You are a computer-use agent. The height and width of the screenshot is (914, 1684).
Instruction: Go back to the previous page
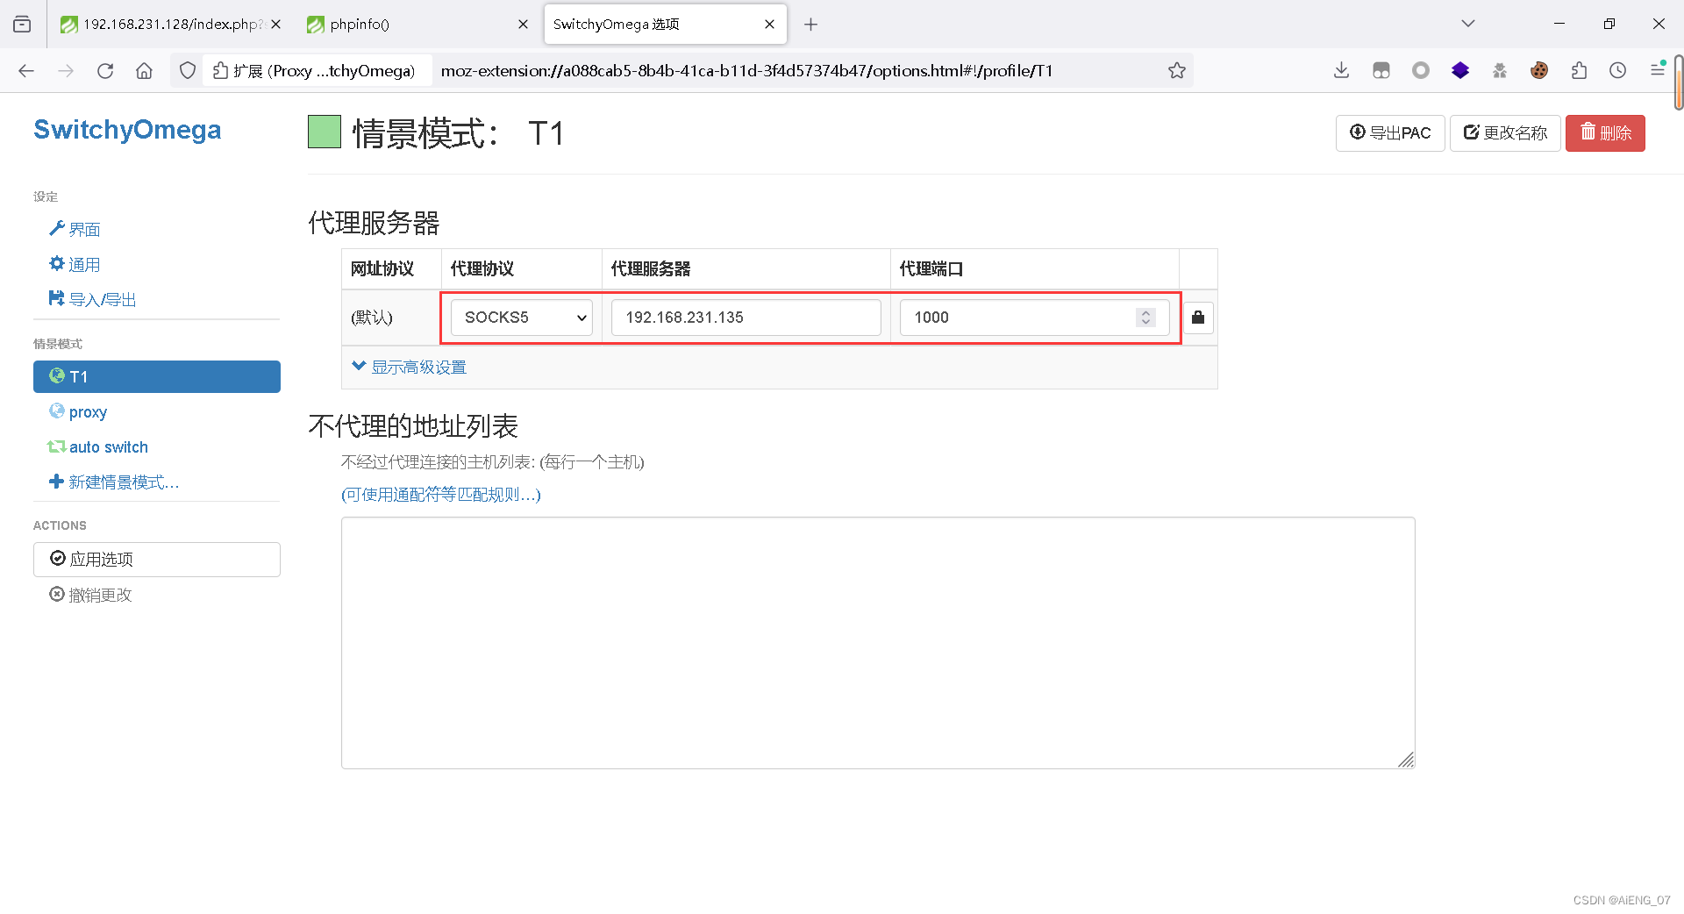point(26,71)
